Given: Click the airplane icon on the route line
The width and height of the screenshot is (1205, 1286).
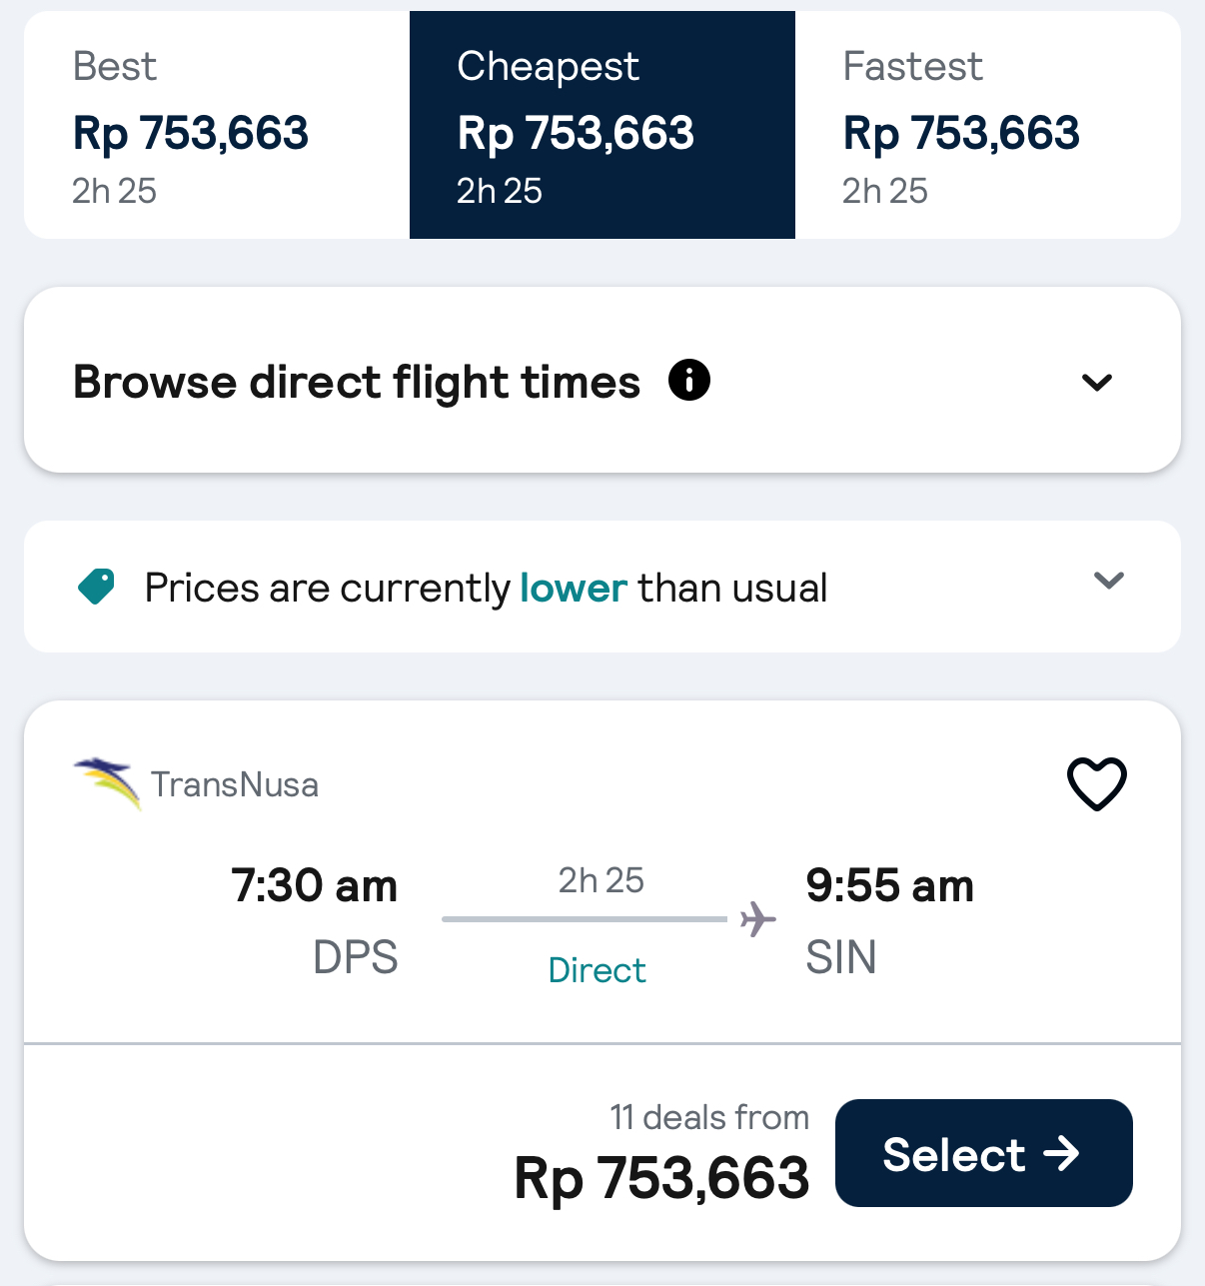Looking at the screenshot, I should 758,918.
